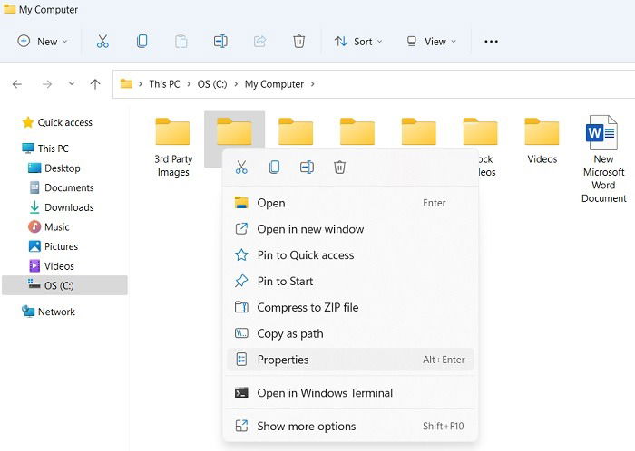Image resolution: width=635 pixels, height=451 pixels.
Task: Go up one level with the up arrow
Action: (95, 84)
